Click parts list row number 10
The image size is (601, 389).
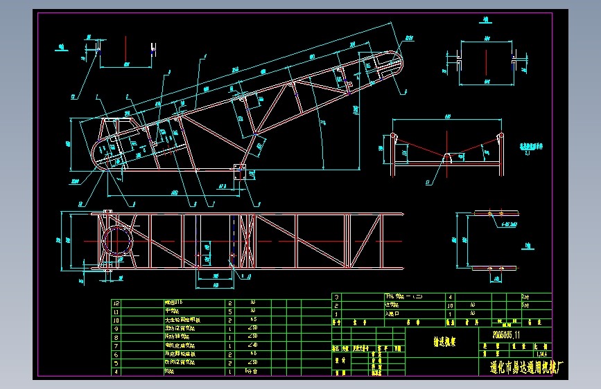pos(116,320)
